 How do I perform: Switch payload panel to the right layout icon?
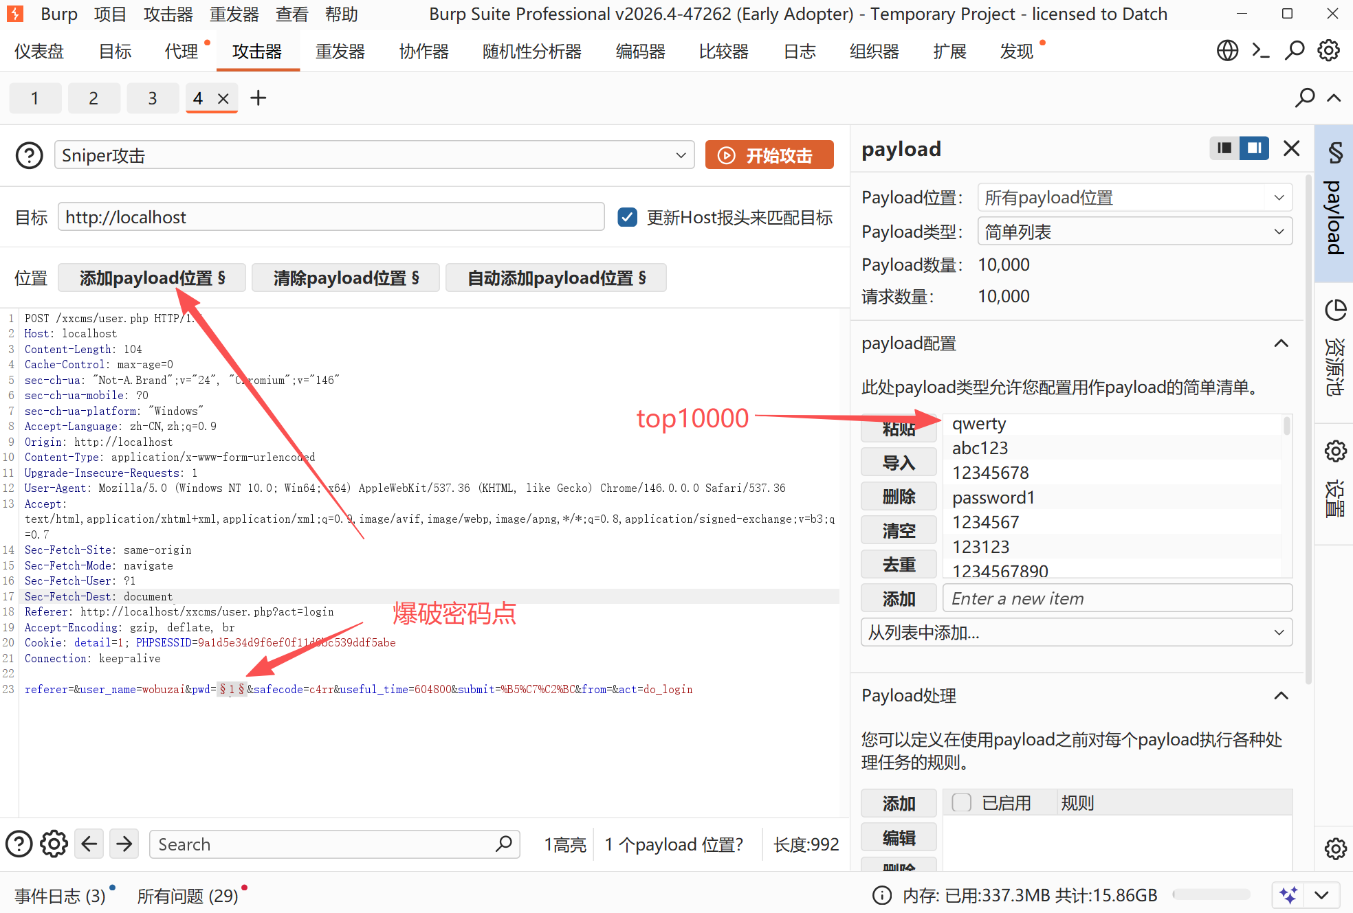[1254, 148]
